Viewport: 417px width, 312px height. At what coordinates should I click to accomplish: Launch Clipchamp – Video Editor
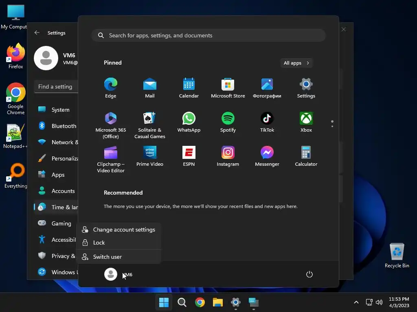coord(111,159)
